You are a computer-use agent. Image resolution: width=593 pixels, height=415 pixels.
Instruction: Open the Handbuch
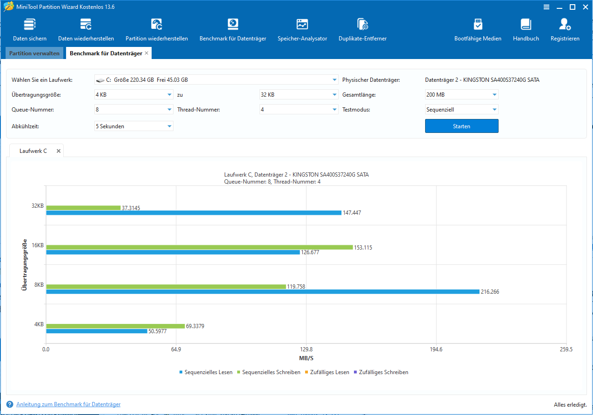point(526,30)
